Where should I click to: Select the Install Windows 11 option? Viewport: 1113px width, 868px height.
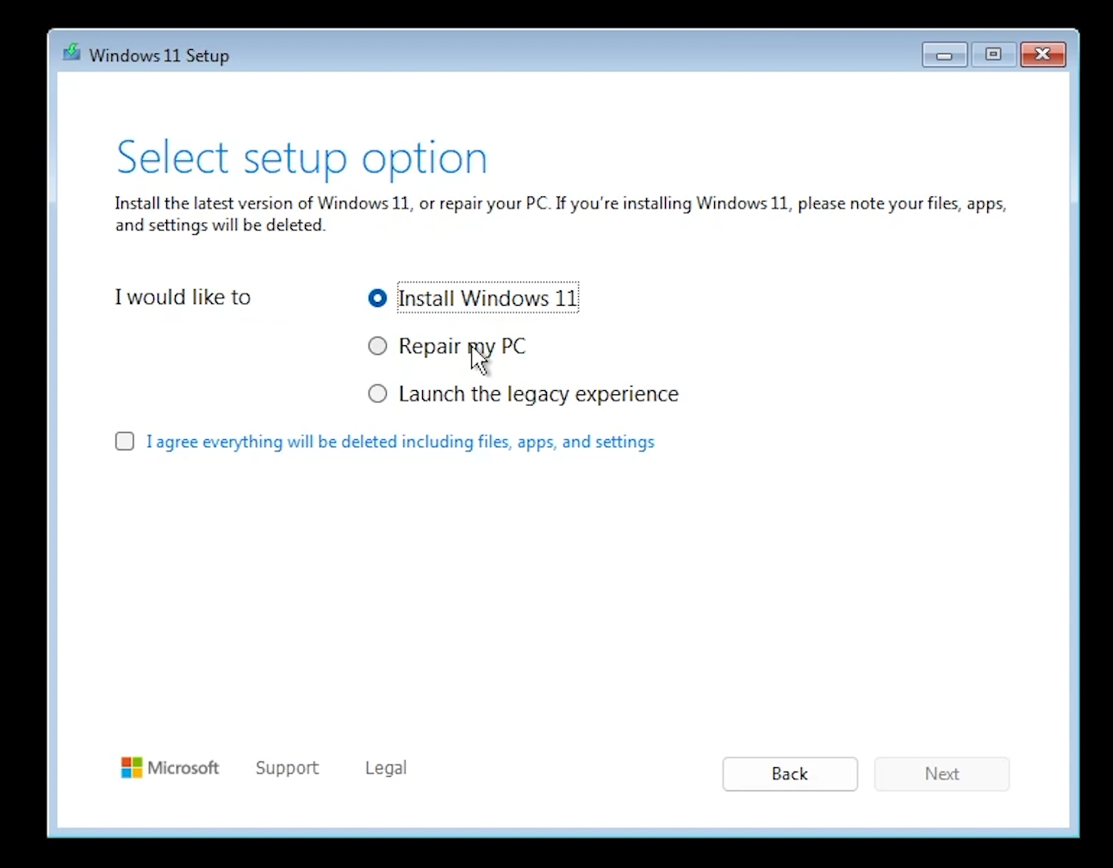(x=377, y=298)
